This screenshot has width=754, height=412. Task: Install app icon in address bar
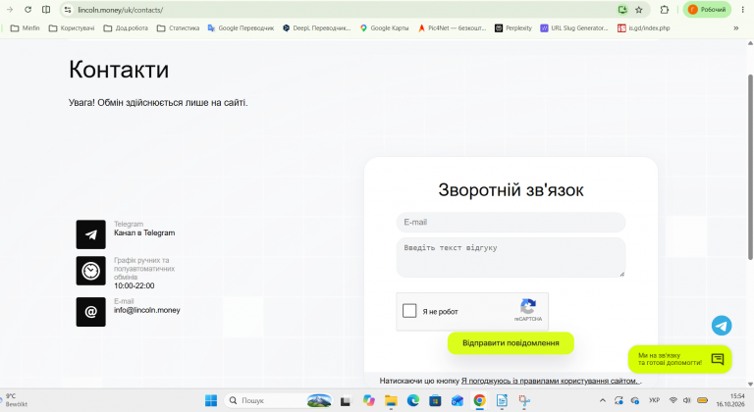click(622, 10)
